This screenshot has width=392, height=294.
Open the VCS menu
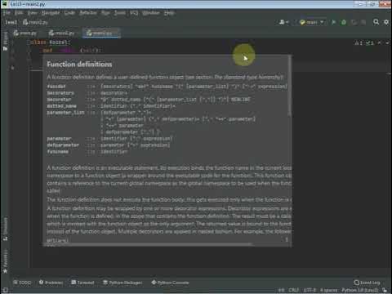(x=134, y=13)
